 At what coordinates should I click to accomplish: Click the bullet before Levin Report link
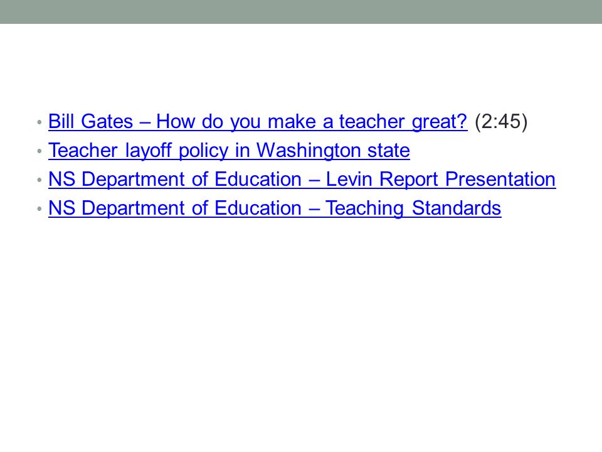(39, 180)
